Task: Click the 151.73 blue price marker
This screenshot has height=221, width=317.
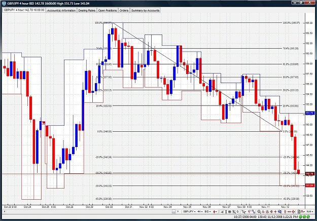Action: tap(309, 113)
